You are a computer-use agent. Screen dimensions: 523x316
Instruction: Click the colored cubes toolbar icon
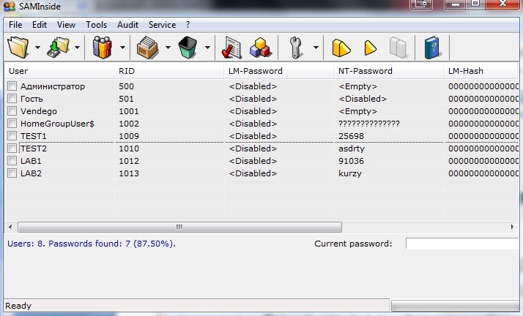(x=259, y=48)
